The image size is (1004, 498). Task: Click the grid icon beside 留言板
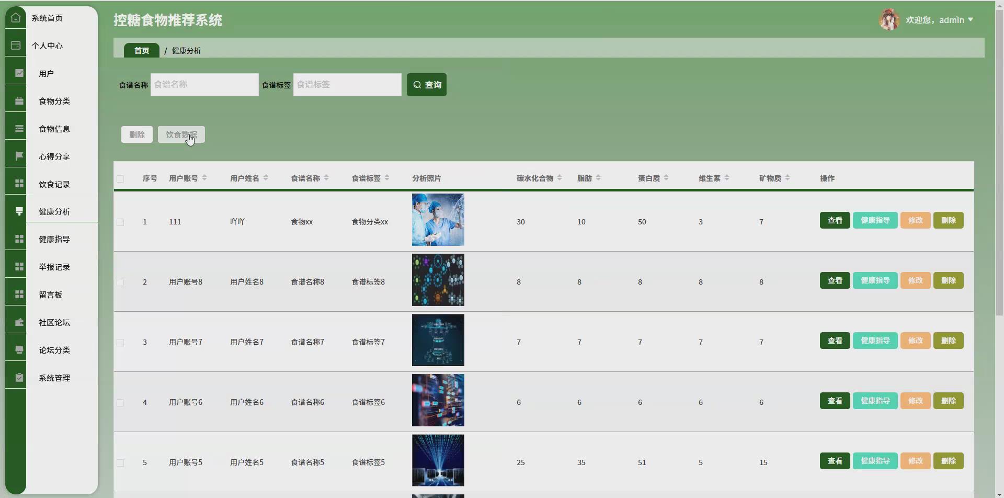click(19, 295)
